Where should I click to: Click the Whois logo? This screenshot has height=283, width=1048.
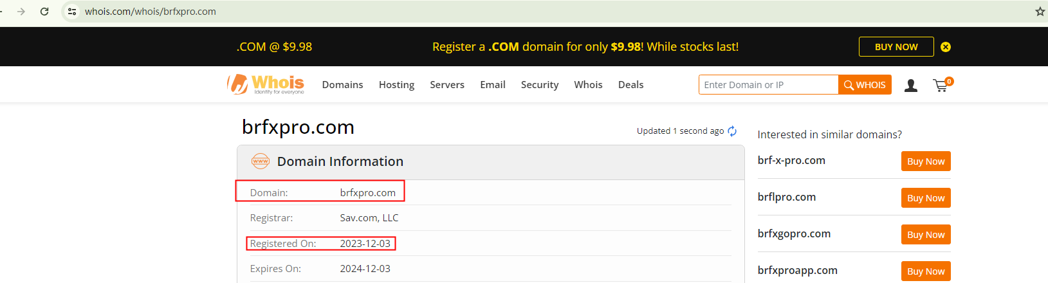coord(266,84)
